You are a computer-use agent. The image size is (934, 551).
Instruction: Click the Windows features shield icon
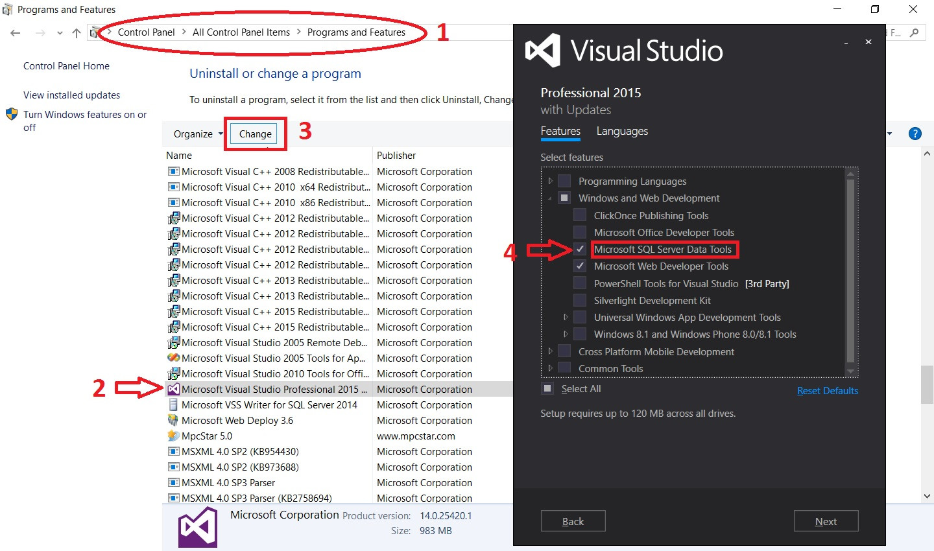point(12,114)
